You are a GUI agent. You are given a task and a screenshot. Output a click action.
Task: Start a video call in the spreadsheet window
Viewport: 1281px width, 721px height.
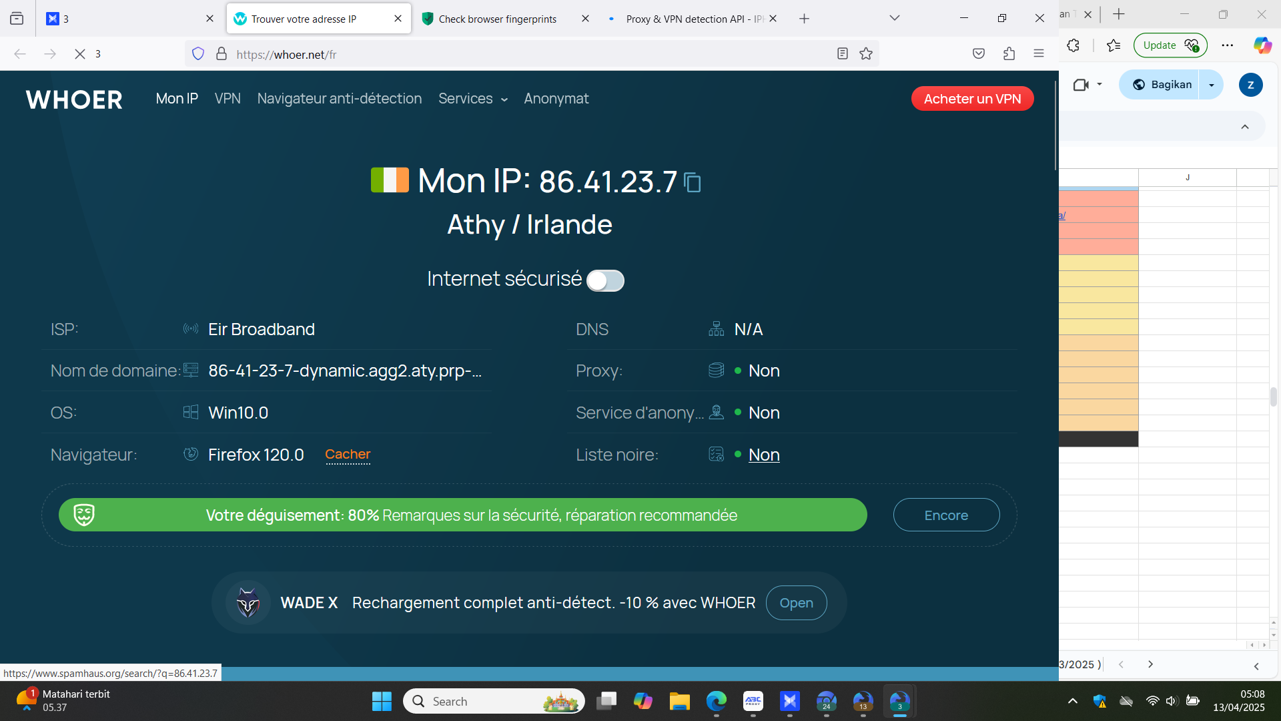[1080, 85]
